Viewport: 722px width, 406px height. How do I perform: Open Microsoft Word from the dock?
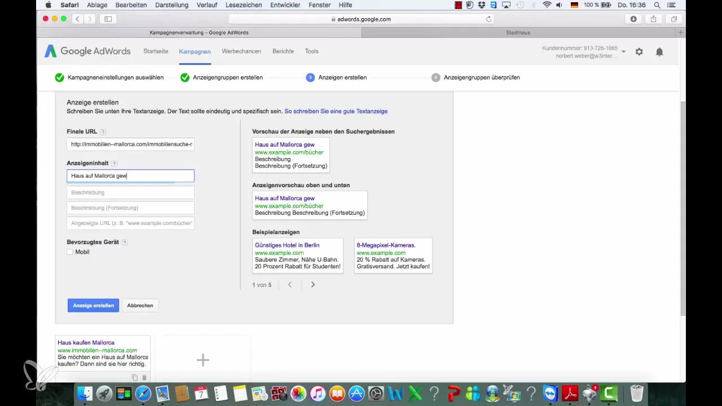coord(397,393)
